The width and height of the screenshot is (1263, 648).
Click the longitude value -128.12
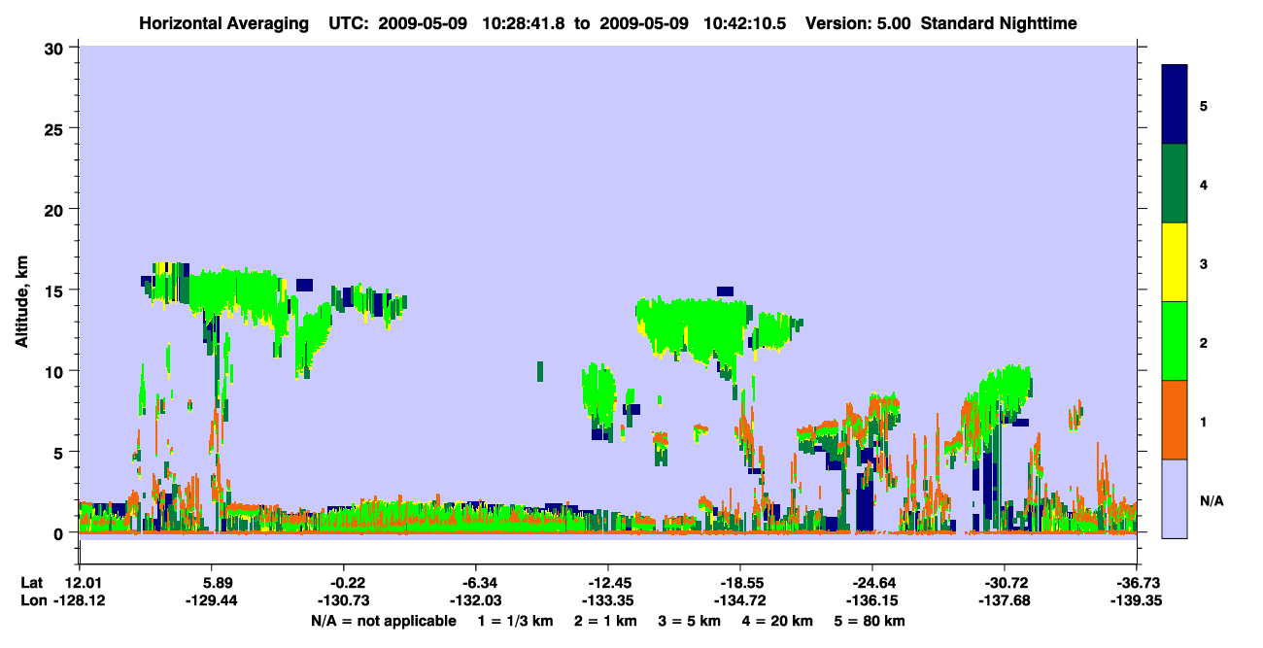pos(80,601)
